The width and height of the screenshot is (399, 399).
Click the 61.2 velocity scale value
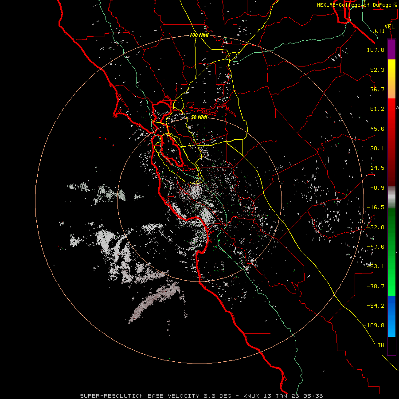(377, 109)
